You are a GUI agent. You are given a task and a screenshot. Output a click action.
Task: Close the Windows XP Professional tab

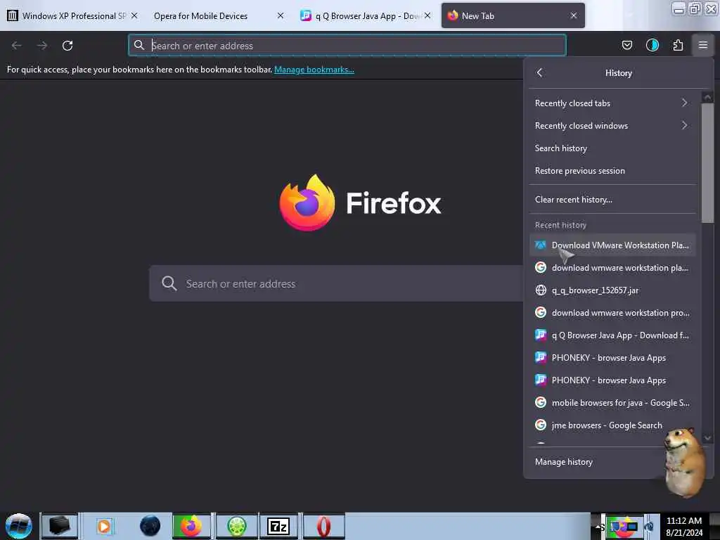click(x=134, y=15)
